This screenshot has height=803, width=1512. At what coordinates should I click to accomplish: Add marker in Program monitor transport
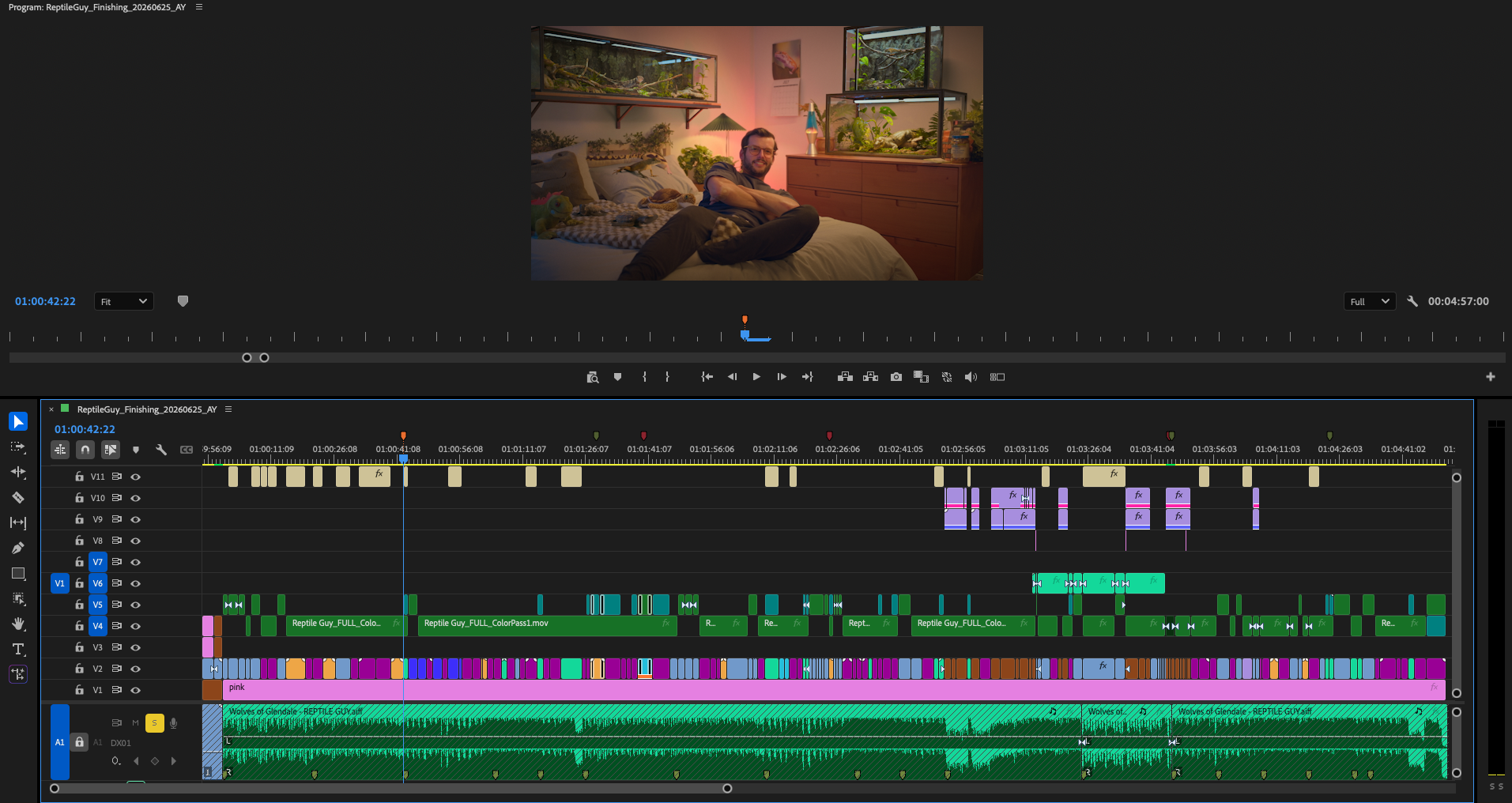(617, 377)
